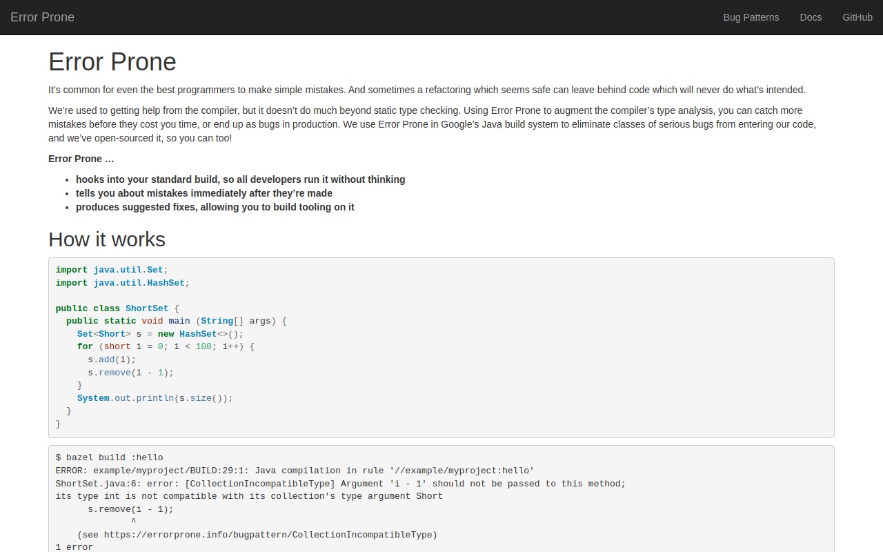This screenshot has width=883, height=552.
Task: Click the bullet about mistakes immediately after made
Action: click(x=204, y=193)
